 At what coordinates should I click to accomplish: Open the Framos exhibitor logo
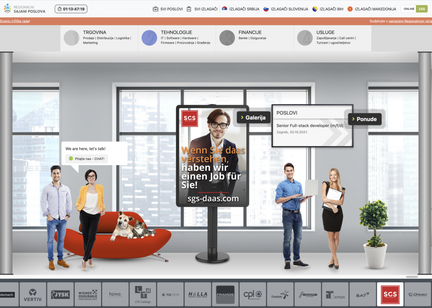pos(225,294)
